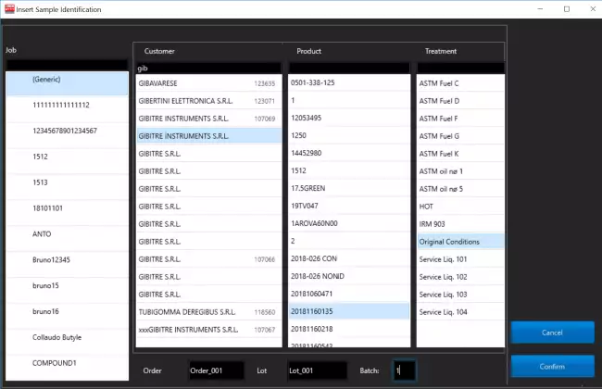The image size is (602, 389).
Task: Select the (Generic) job entry
Action: pyautogui.click(x=67, y=80)
